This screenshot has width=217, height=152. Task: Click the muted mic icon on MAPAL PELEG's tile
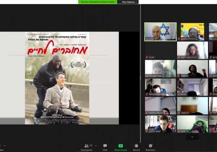tap(147, 113)
